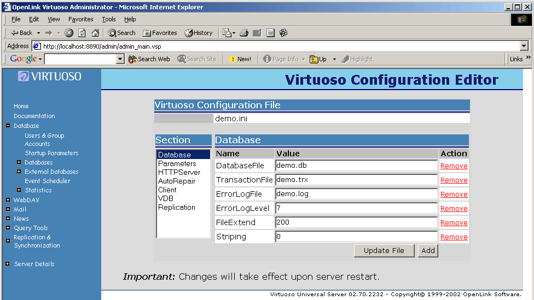Click the Print toolbar icon
Viewport: 534px width, 300px height.
click(x=244, y=33)
